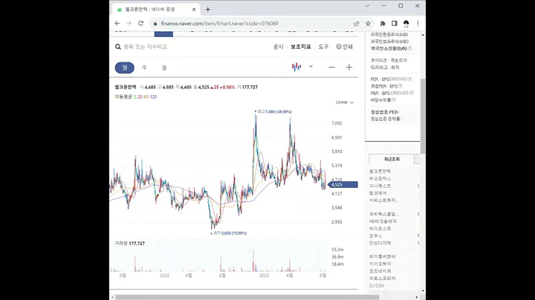Open 컴투스 in recent list
The width and height of the screenshot is (535, 300).
376,236
